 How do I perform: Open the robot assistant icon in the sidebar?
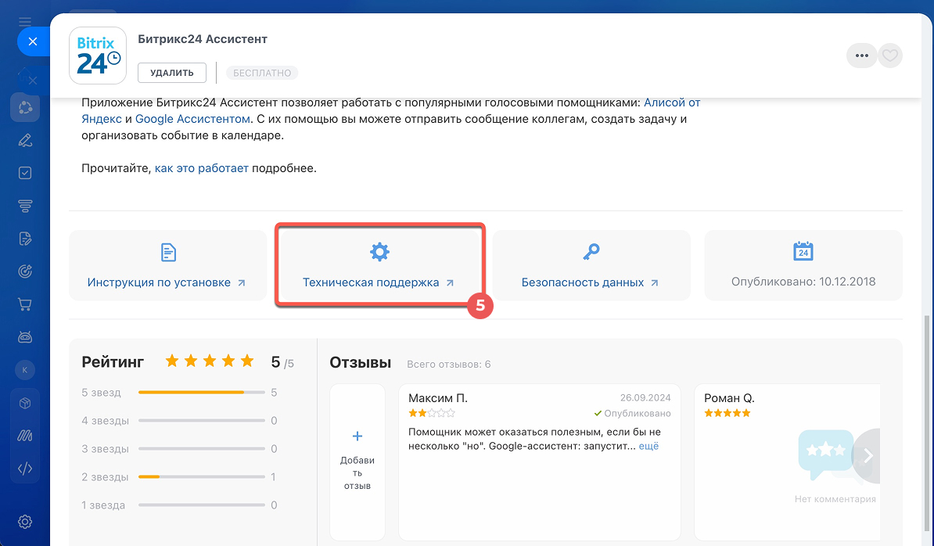[25, 338]
